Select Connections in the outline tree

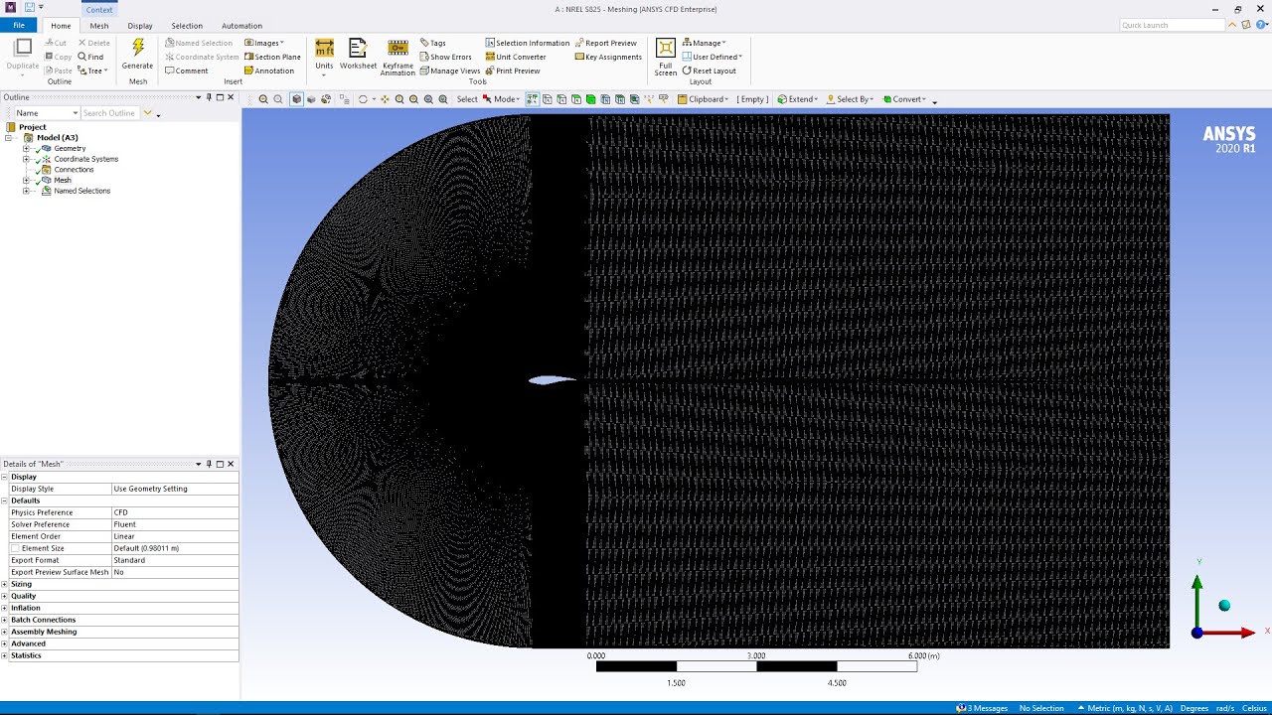[74, 170]
